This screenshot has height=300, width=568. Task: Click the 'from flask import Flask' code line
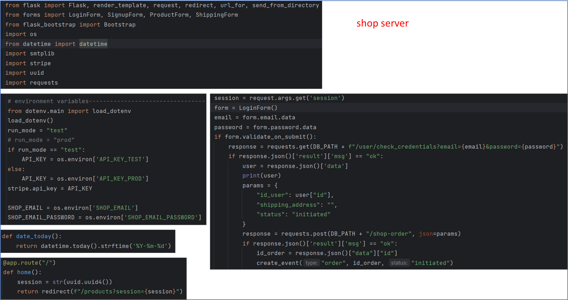[162, 5]
